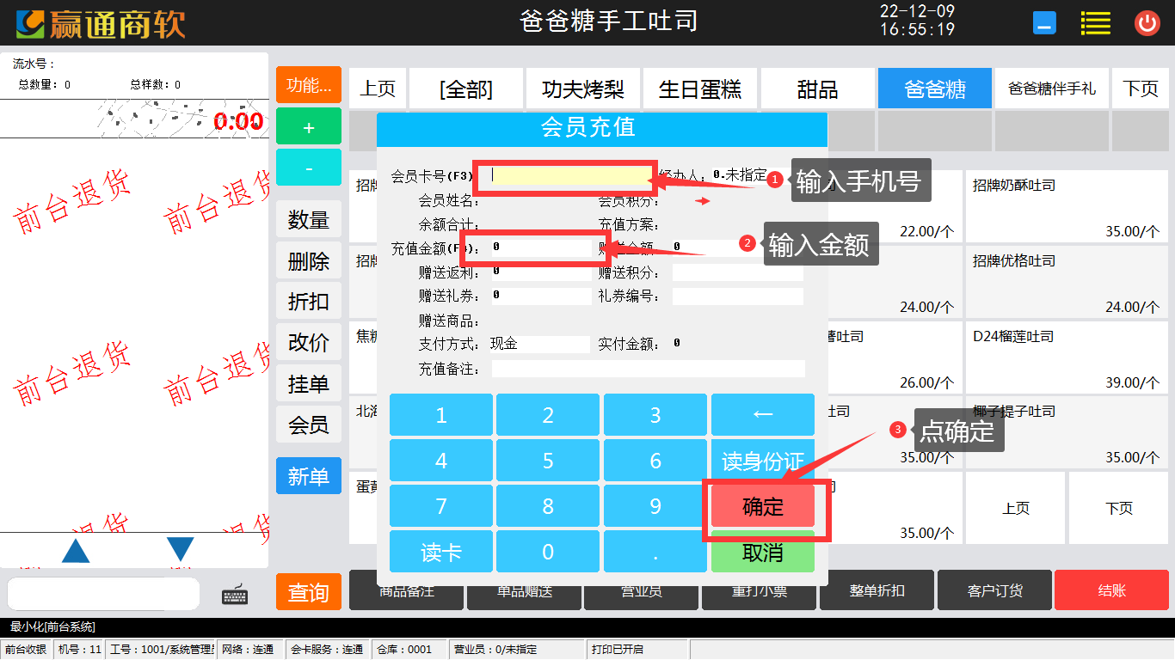
Task: Click the 客户订货 button
Action: [994, 590]
